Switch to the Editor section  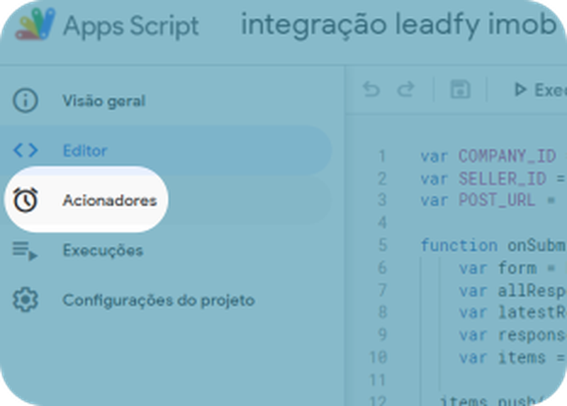(x=85, y=150)
